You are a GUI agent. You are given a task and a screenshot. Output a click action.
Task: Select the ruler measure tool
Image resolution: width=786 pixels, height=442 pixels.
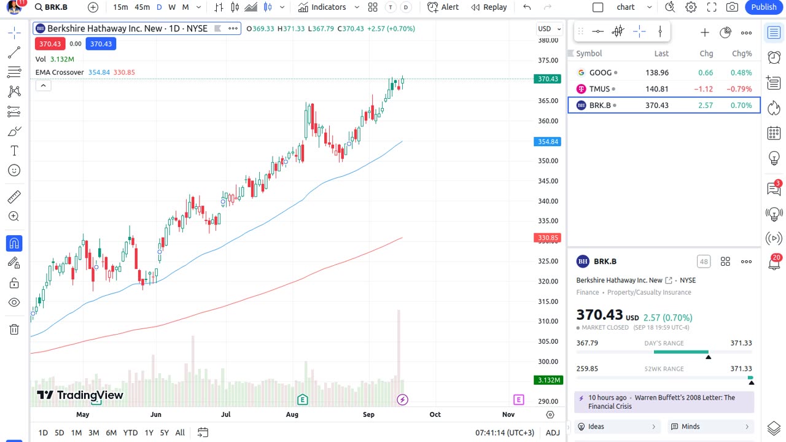tap(14, 197)
